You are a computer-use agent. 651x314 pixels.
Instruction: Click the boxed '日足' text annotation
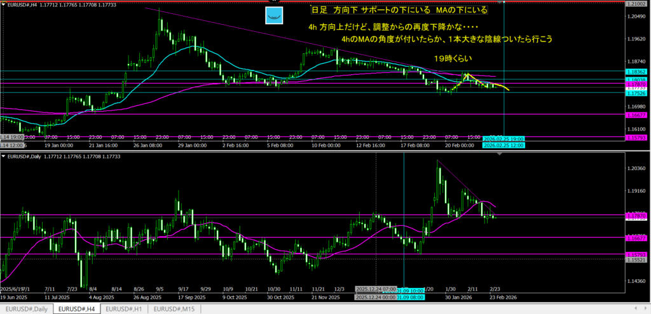pos(318,11)
